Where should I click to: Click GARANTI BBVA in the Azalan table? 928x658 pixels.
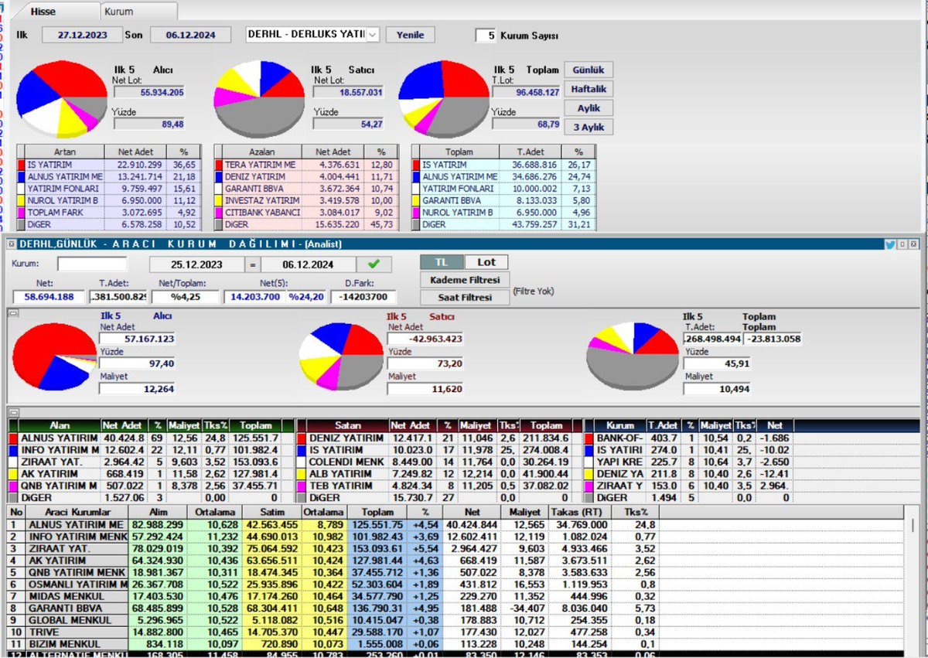255,188
